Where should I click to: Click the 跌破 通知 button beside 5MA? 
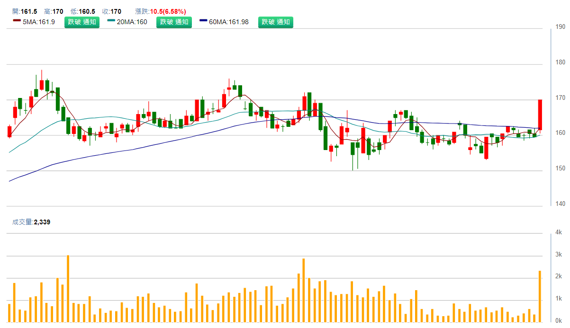(82, 22)
